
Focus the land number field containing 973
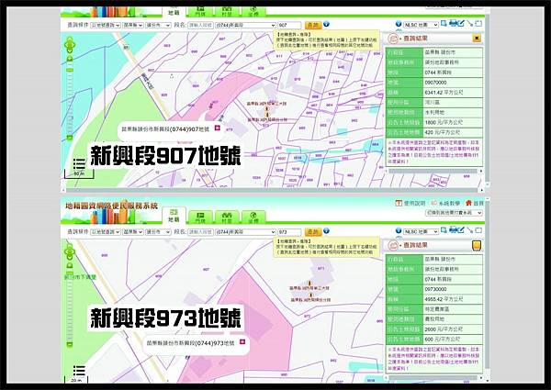click(x=289, y=232)
